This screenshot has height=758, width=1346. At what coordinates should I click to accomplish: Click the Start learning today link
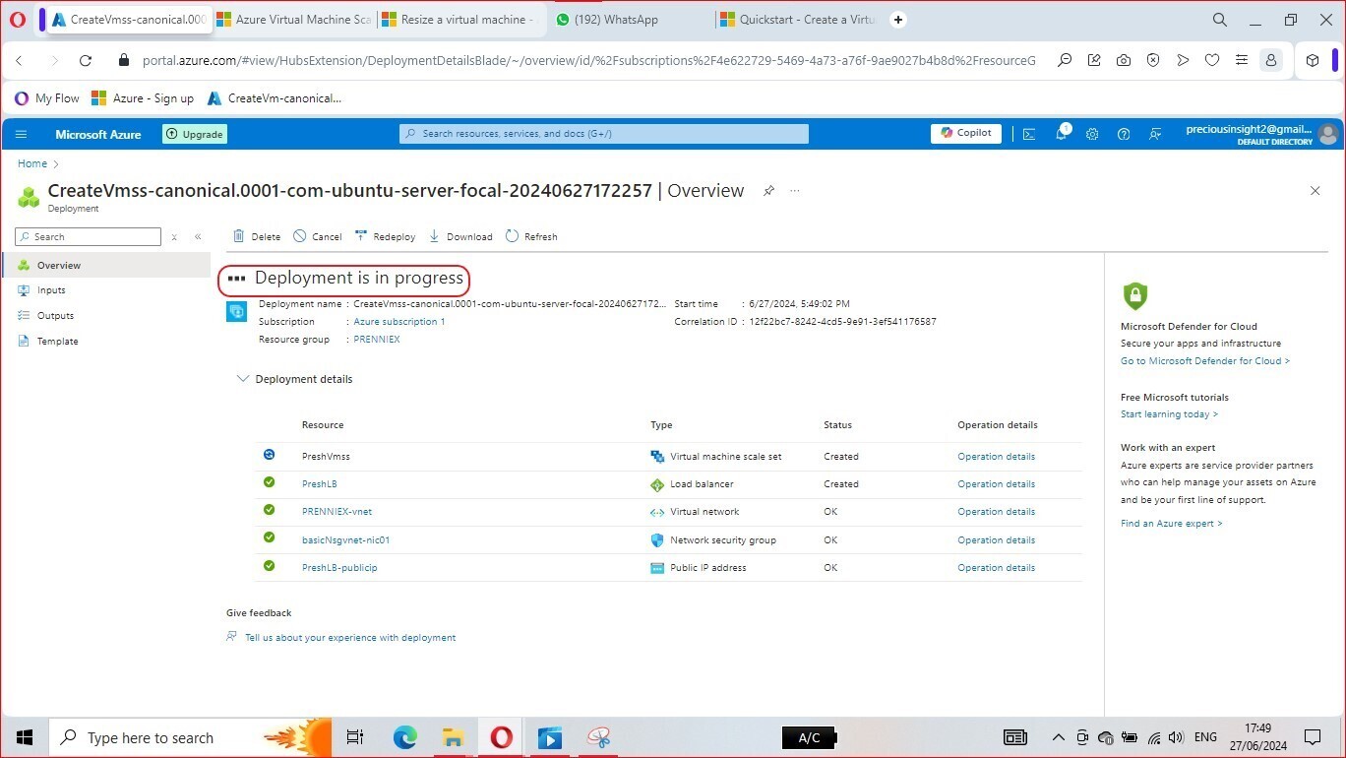point(1169,414)
